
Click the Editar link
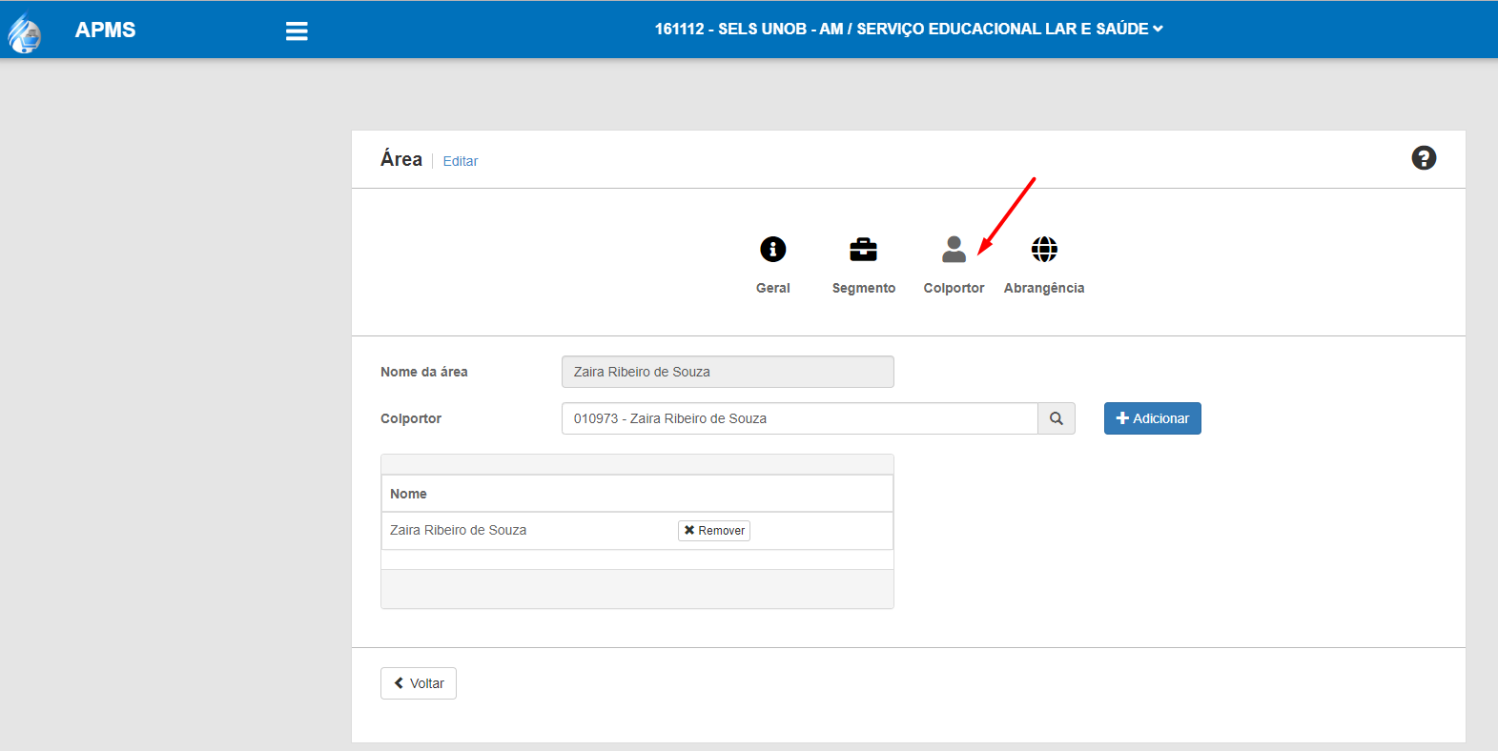click(461, 161)
